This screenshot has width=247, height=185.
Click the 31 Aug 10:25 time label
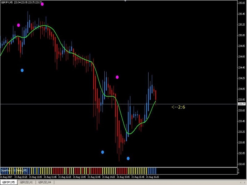click(21, 177)
